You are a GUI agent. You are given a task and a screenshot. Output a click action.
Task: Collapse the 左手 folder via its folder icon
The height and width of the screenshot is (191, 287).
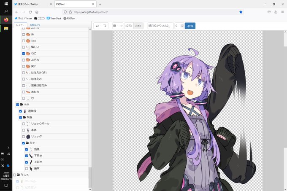pos(27,143)
